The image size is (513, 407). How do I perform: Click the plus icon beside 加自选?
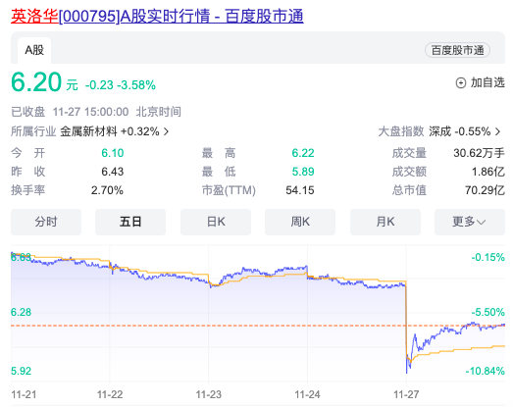[461, 83]
